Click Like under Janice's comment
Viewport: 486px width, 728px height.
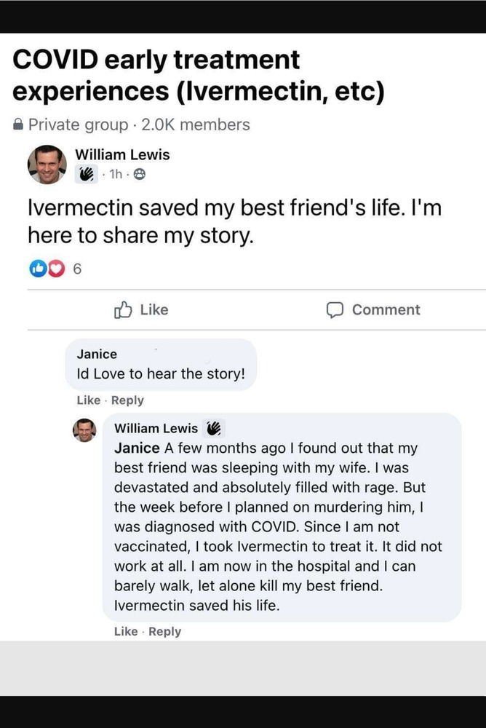[x=89, y=400]
